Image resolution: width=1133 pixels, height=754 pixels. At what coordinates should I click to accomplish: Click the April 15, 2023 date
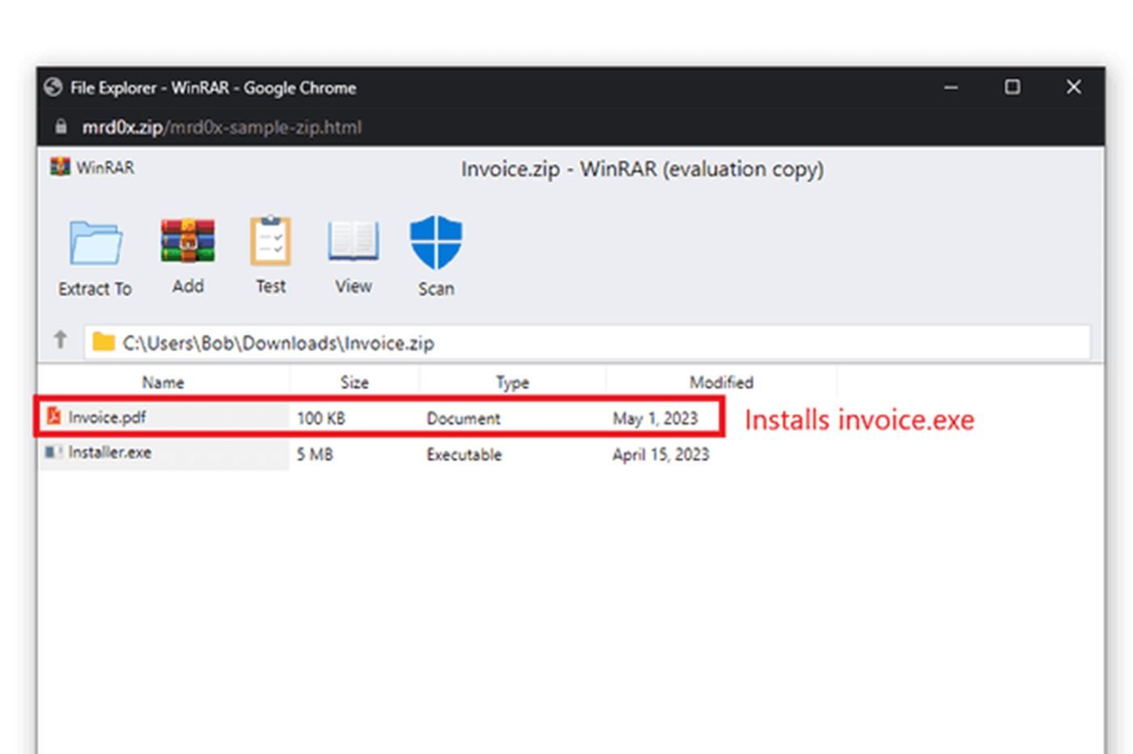[x=660, y=455]
